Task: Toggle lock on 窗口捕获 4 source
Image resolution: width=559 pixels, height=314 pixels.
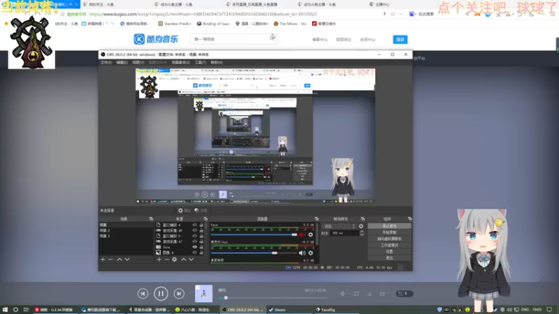Action: point(201,225)
